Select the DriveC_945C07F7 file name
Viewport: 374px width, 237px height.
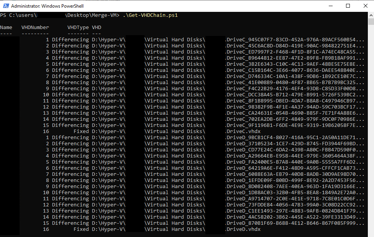(295, 39)
